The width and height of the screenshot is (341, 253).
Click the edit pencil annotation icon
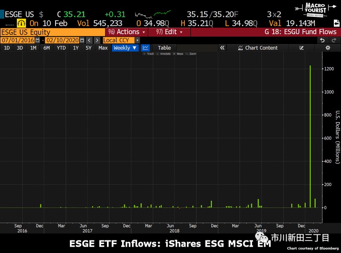[x=301, y=48]
